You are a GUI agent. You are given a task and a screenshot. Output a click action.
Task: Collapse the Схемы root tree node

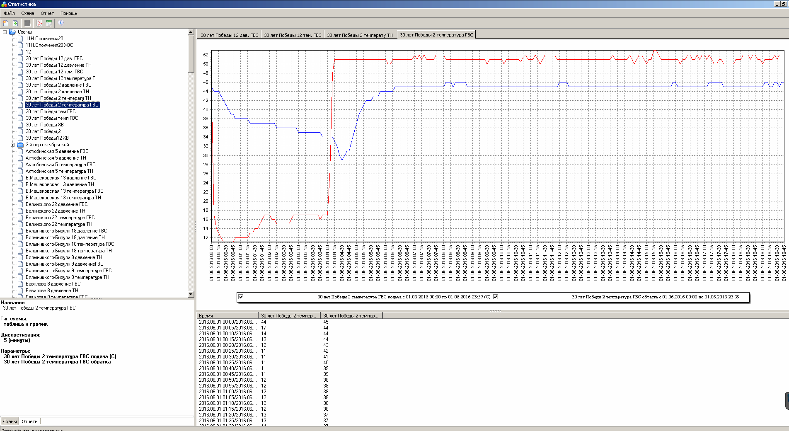5,32
